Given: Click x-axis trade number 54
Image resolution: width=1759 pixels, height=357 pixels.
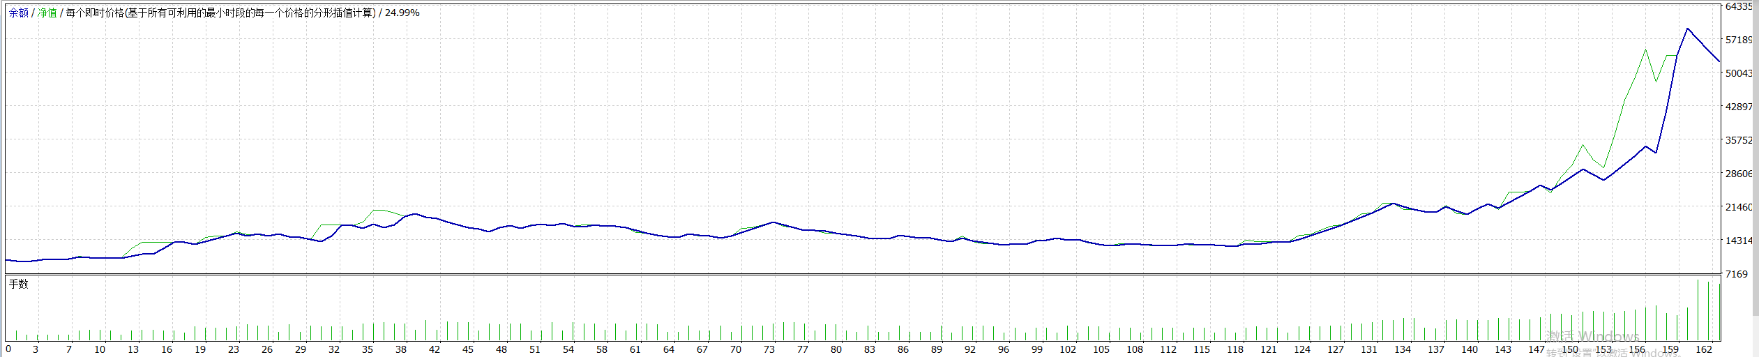Looking at the screenshot, I should (568, 349).
